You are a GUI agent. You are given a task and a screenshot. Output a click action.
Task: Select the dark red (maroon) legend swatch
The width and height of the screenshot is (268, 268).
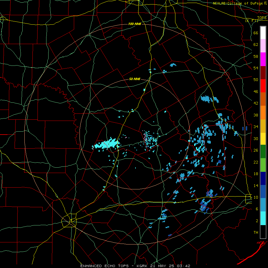[x=263, y=72]
